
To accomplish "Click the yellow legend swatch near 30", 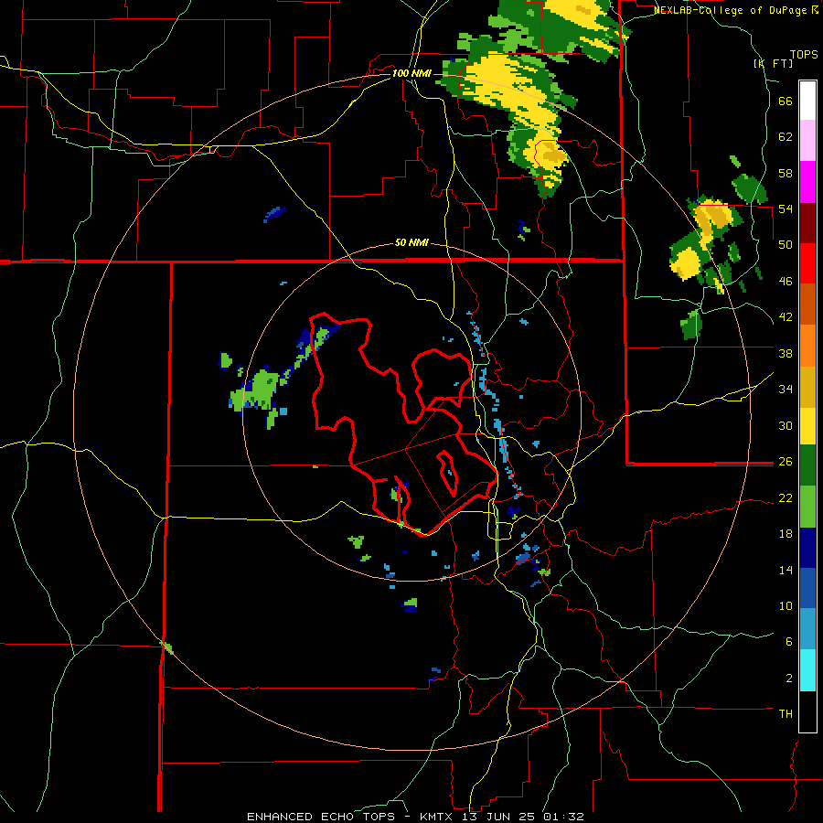I will (x=807, y=425).
